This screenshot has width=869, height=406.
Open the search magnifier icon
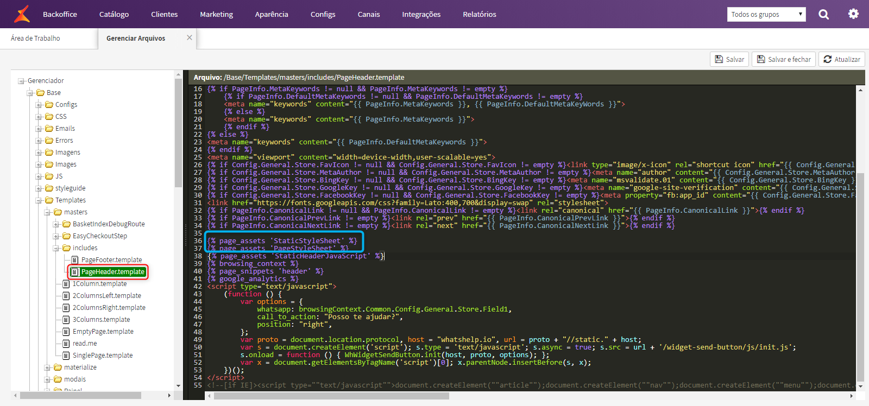[824, 14]
